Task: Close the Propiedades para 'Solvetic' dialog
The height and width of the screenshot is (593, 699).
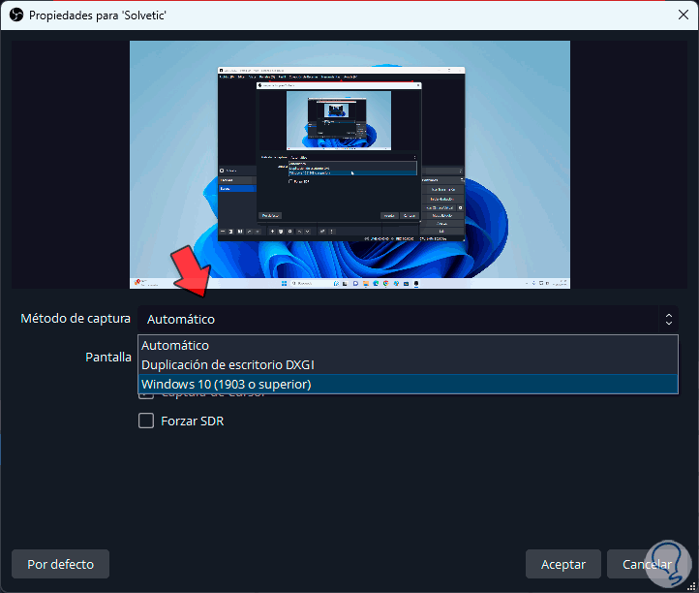Action: (x=683, y=15)
